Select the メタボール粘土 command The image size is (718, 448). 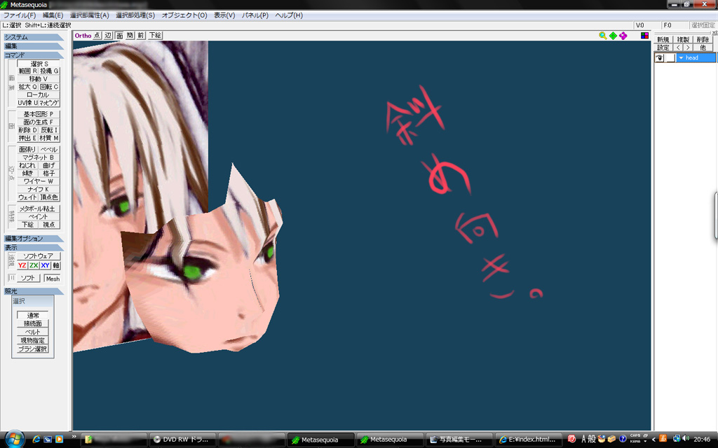pyautogui.click(x=39, y=209)
